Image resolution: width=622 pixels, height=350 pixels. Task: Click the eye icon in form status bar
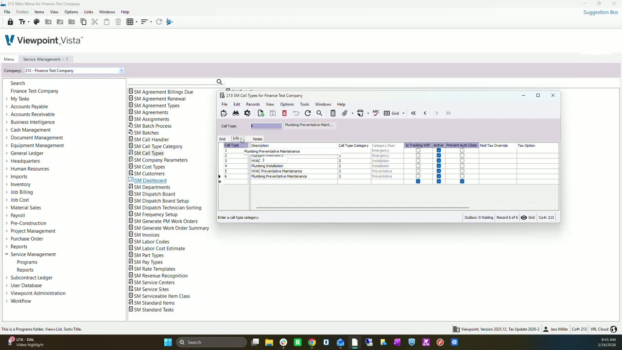click(524, 217)
